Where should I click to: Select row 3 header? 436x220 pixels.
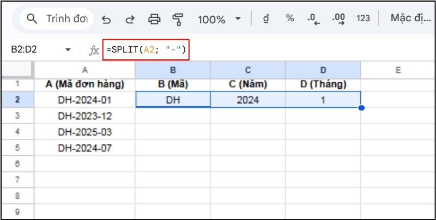(17, 116)
